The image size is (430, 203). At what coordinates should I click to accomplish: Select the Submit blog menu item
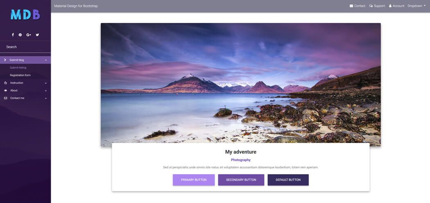(25, 60)
